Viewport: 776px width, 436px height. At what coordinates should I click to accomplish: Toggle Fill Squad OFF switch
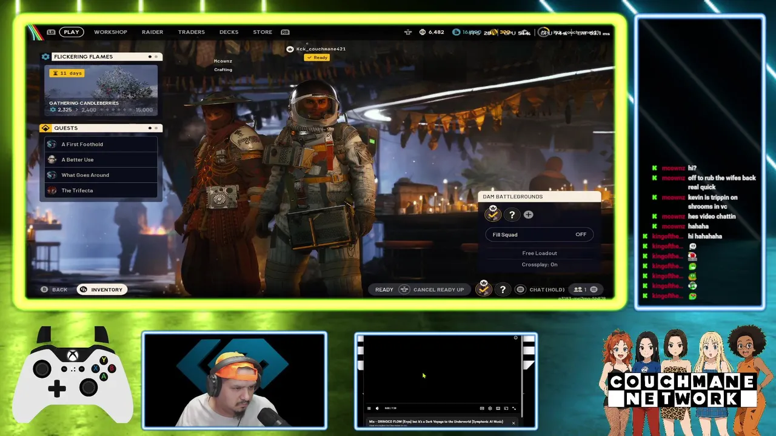click(x=539, y=234)
